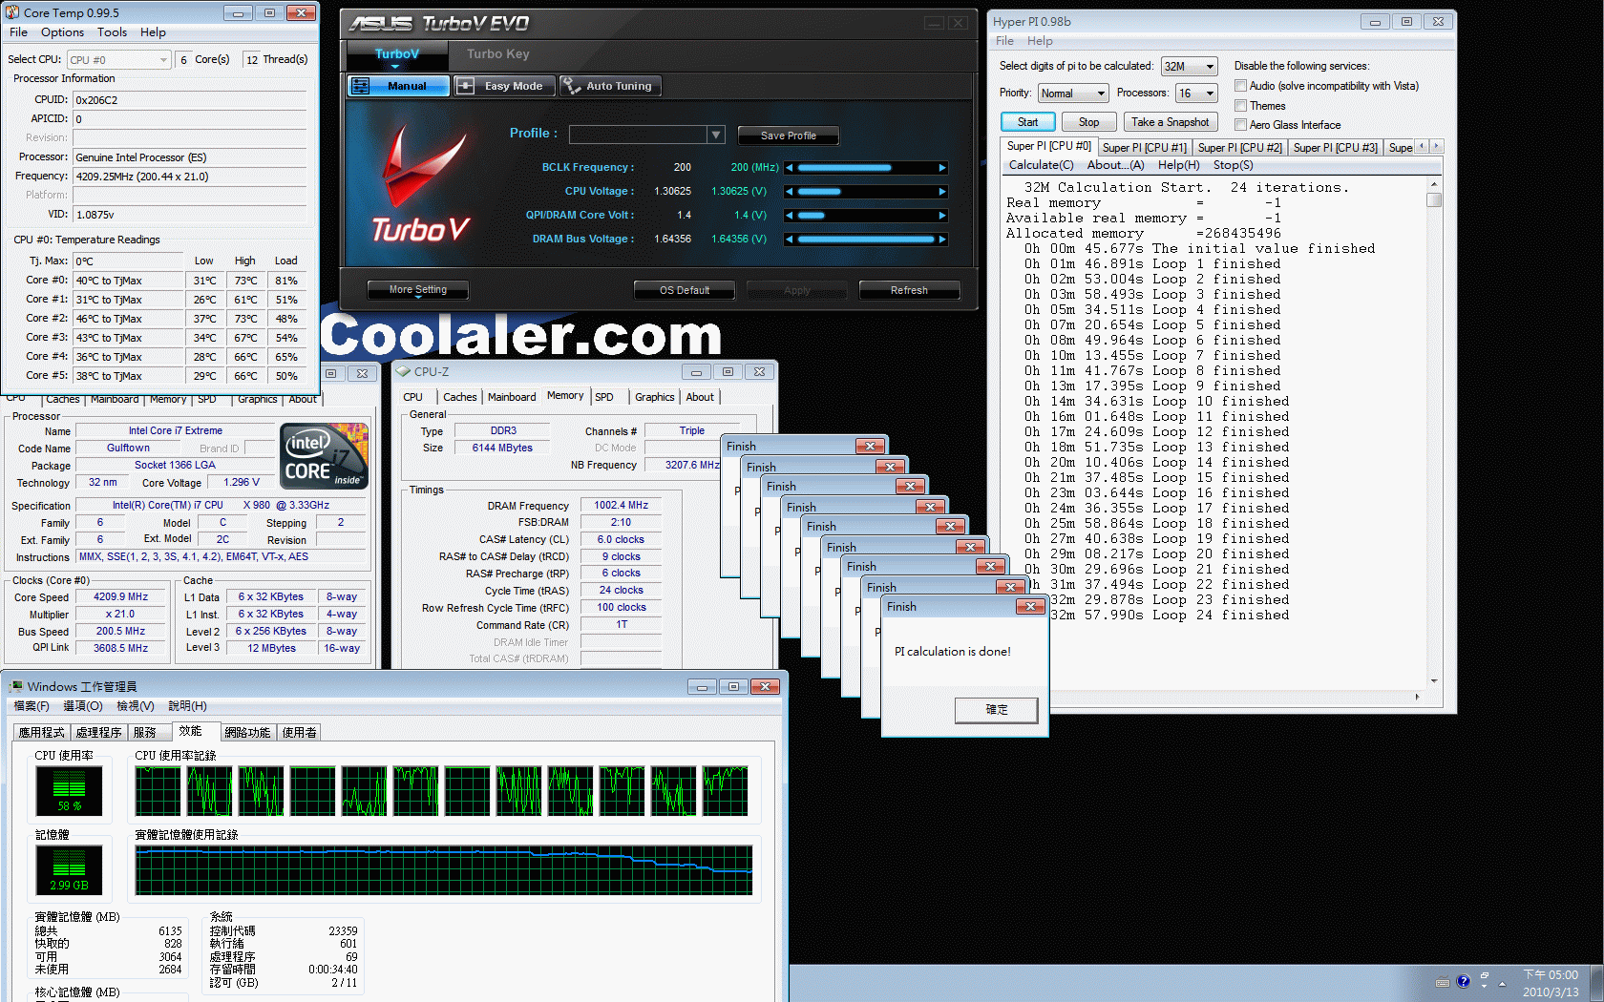Check the Aero Glass Interface checkbox
This screenshot has height=1002, width=1604.
(1240, 125)
